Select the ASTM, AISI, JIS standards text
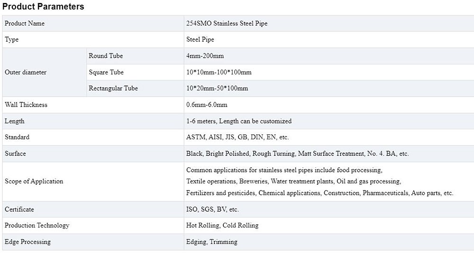The height and width of the screenshot is (253, 474). pyautogui.click(x=237, y=137)
